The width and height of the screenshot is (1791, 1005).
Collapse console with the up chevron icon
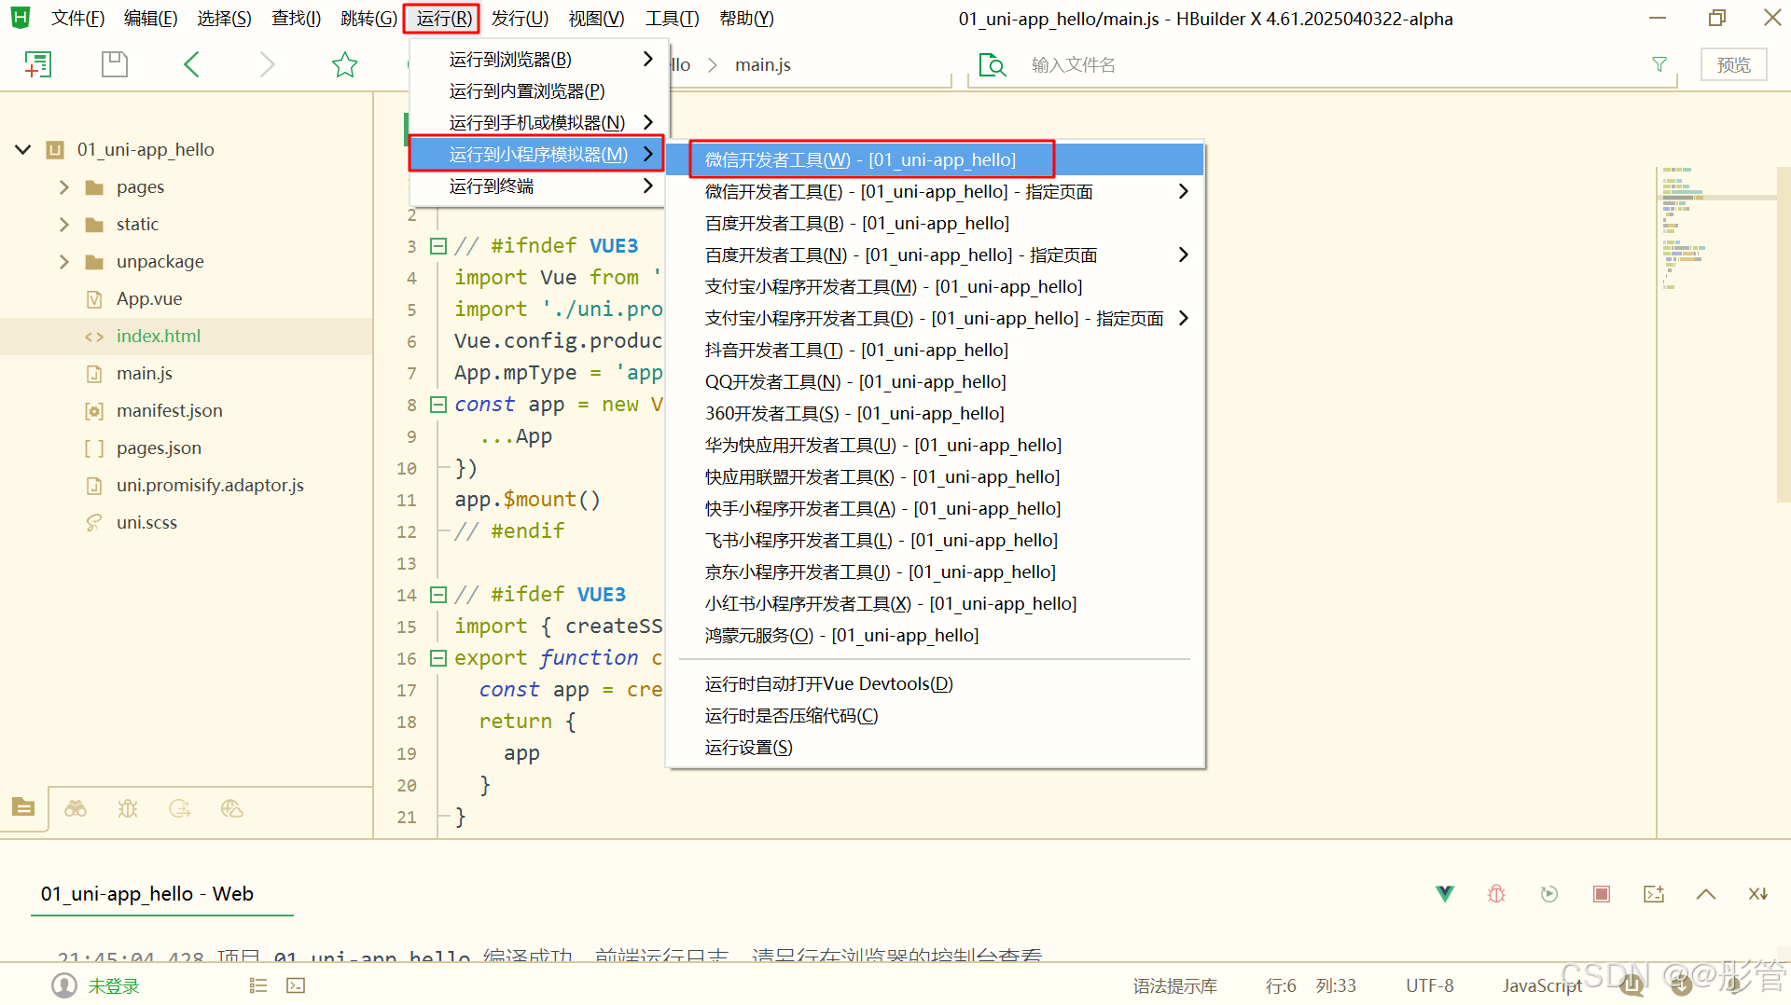(1706, 894)
